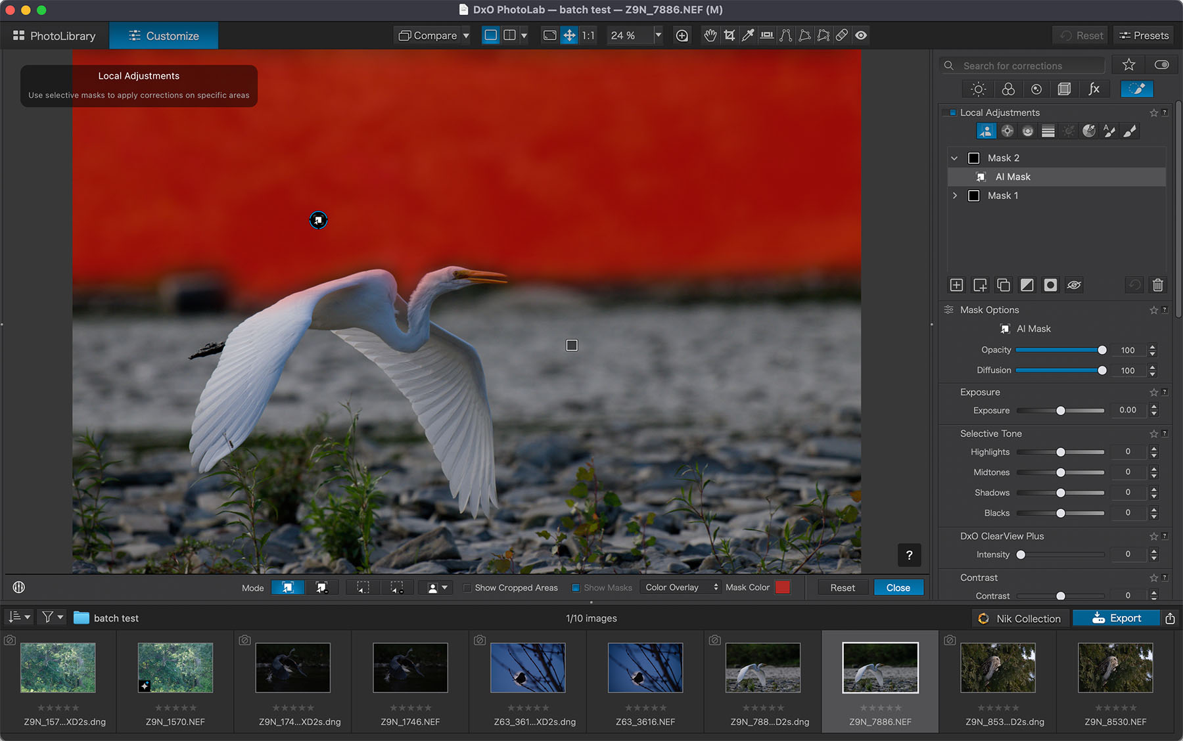Open the Customize tab
The width and height of the screenshot is (1183, 741).
point(164,36)
